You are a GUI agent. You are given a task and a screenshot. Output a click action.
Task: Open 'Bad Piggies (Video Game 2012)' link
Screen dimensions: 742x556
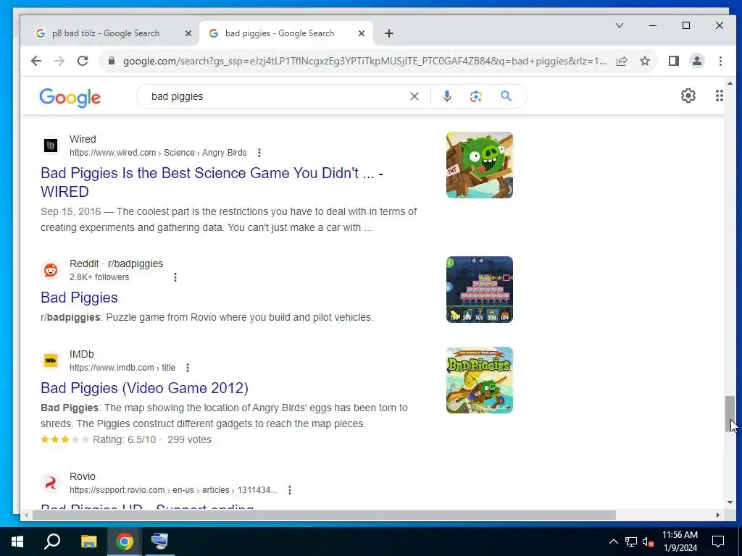(144, 388)
